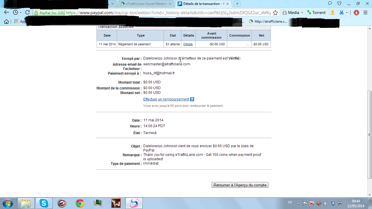Click the URL address bar
This screenshot has height=209, width=372.
[x=168, y=13]
